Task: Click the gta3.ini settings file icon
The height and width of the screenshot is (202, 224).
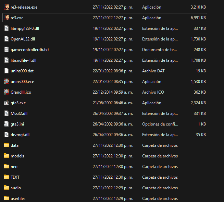Action: pyautogui.click(x=7, y=124)
